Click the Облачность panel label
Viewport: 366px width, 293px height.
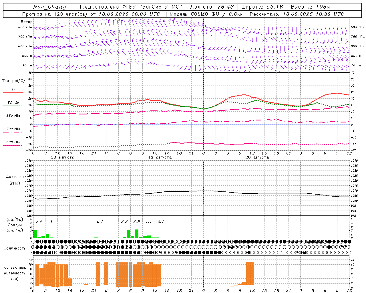click(15, 248)
